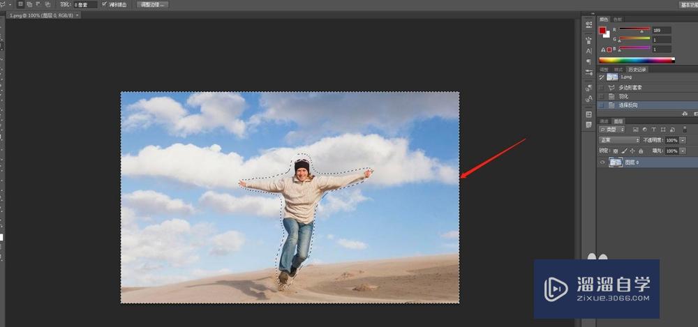
Task: Click the white background color swatch
Action: 607,35
